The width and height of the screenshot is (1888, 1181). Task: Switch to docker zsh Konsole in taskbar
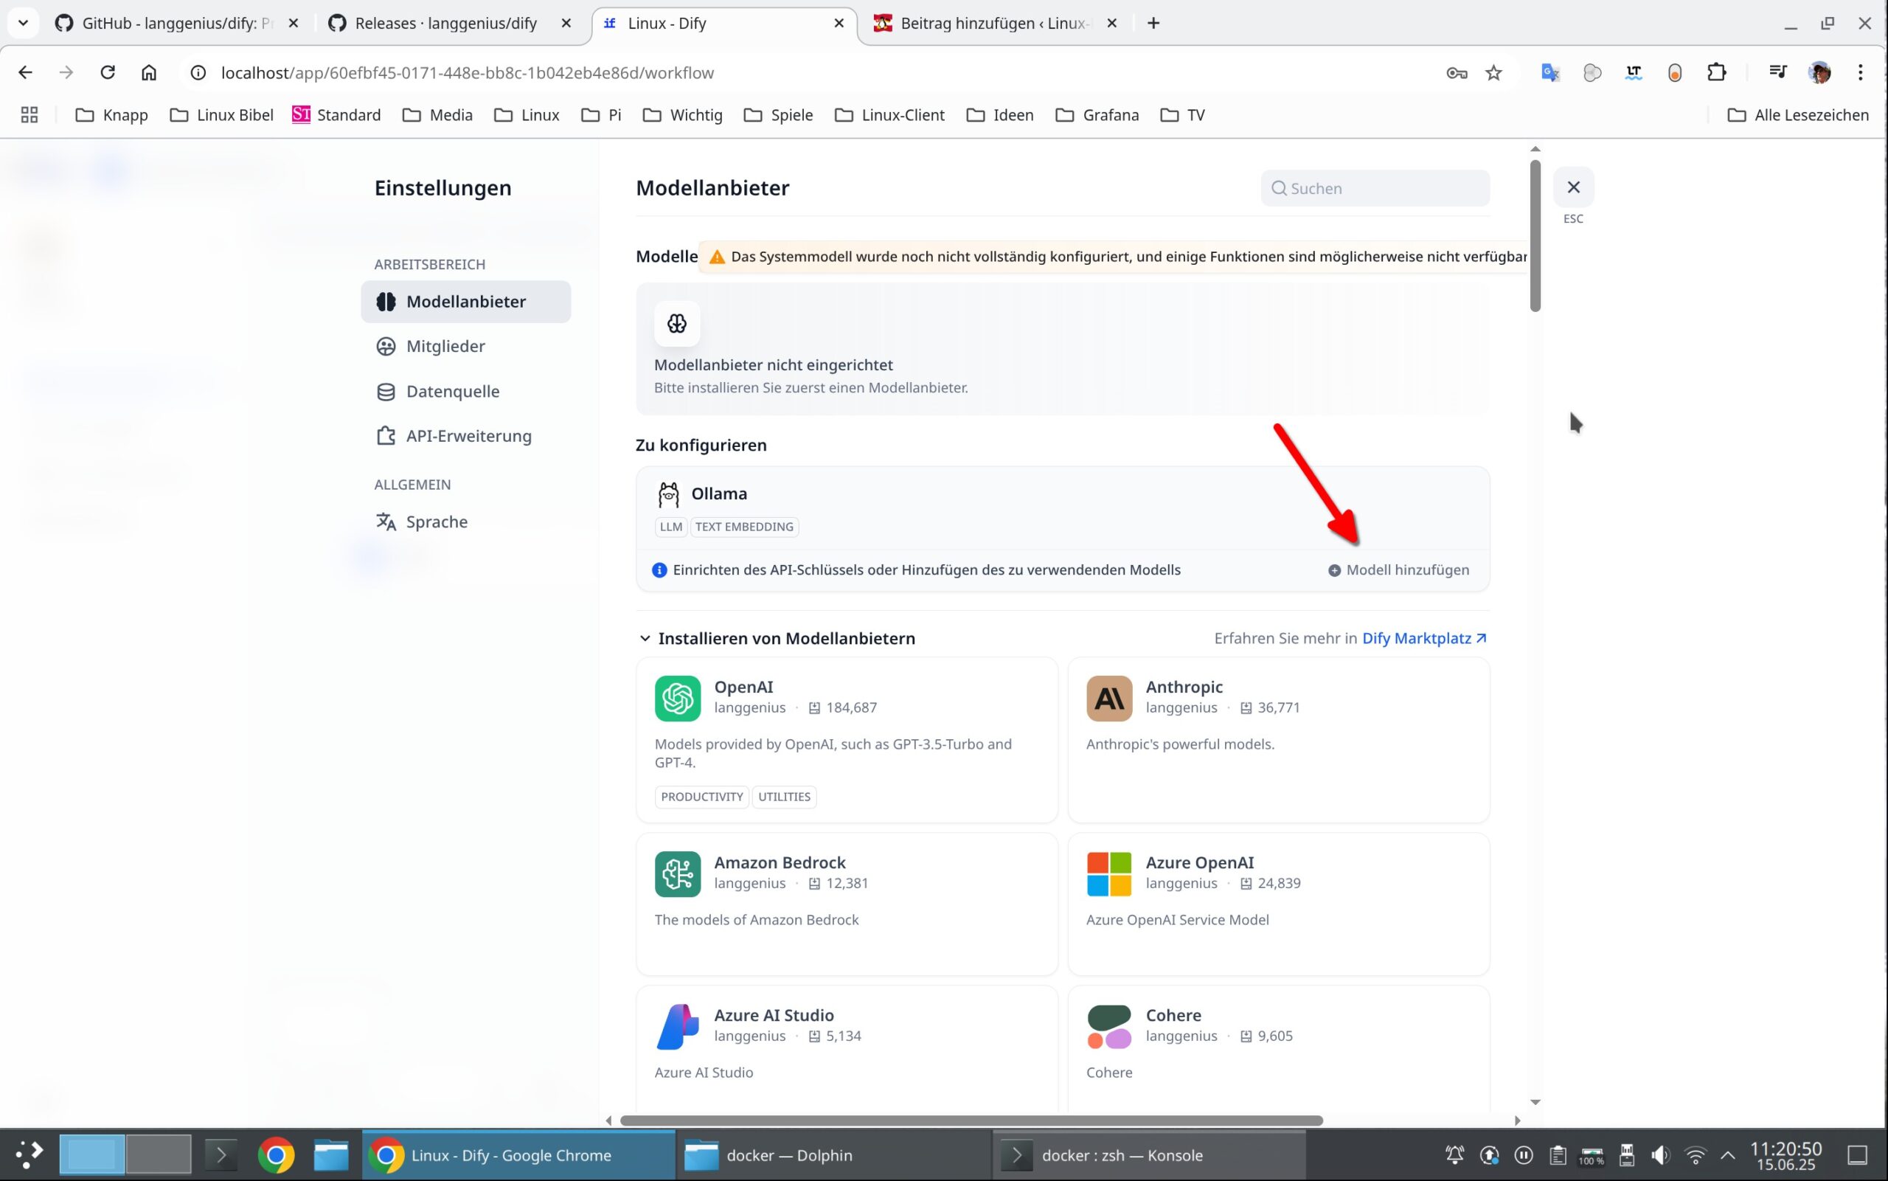[1148, 1154]
